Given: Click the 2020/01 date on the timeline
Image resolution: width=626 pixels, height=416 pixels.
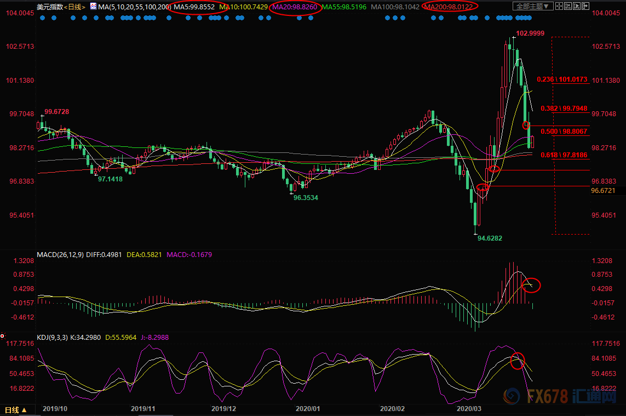Looking at the screenshot, I should coord(307,409).
